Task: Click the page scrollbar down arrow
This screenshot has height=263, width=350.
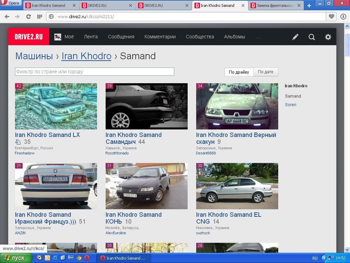Action: (347, 249)
